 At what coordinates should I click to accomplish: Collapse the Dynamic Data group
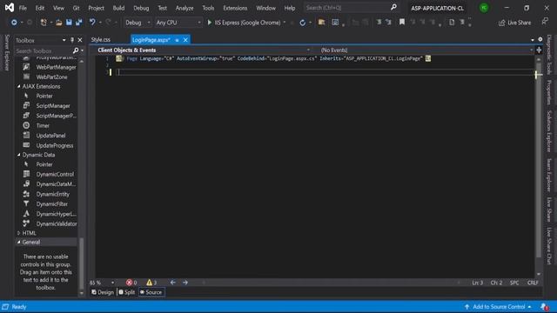(19, 155)
